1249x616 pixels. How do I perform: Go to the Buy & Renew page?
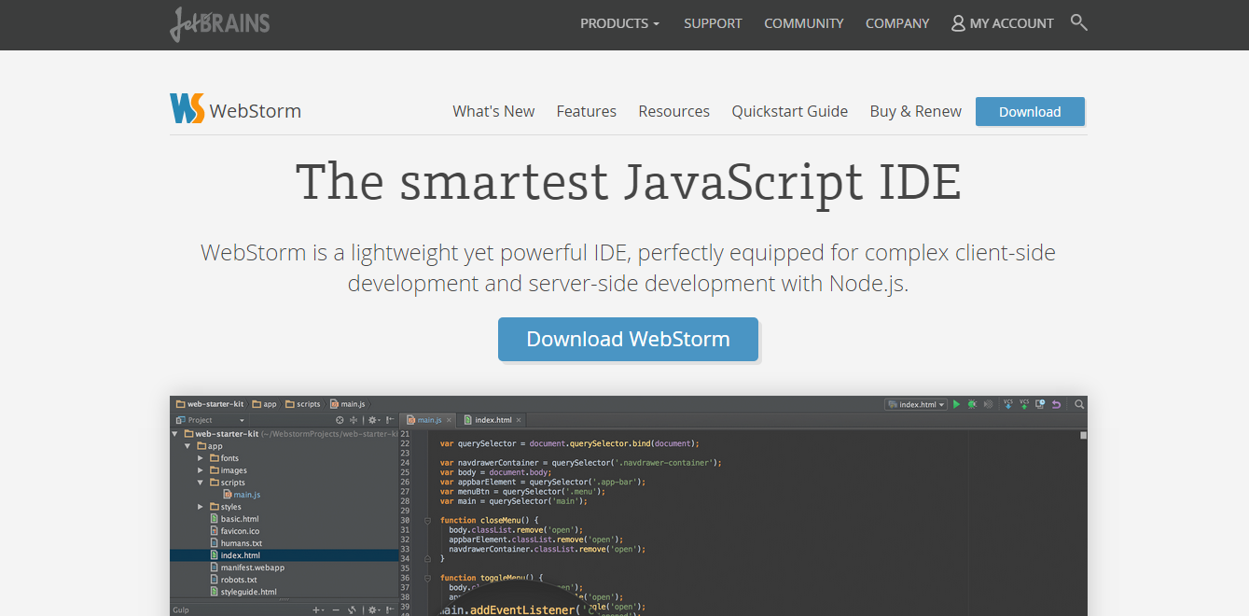tap(916, 111)
